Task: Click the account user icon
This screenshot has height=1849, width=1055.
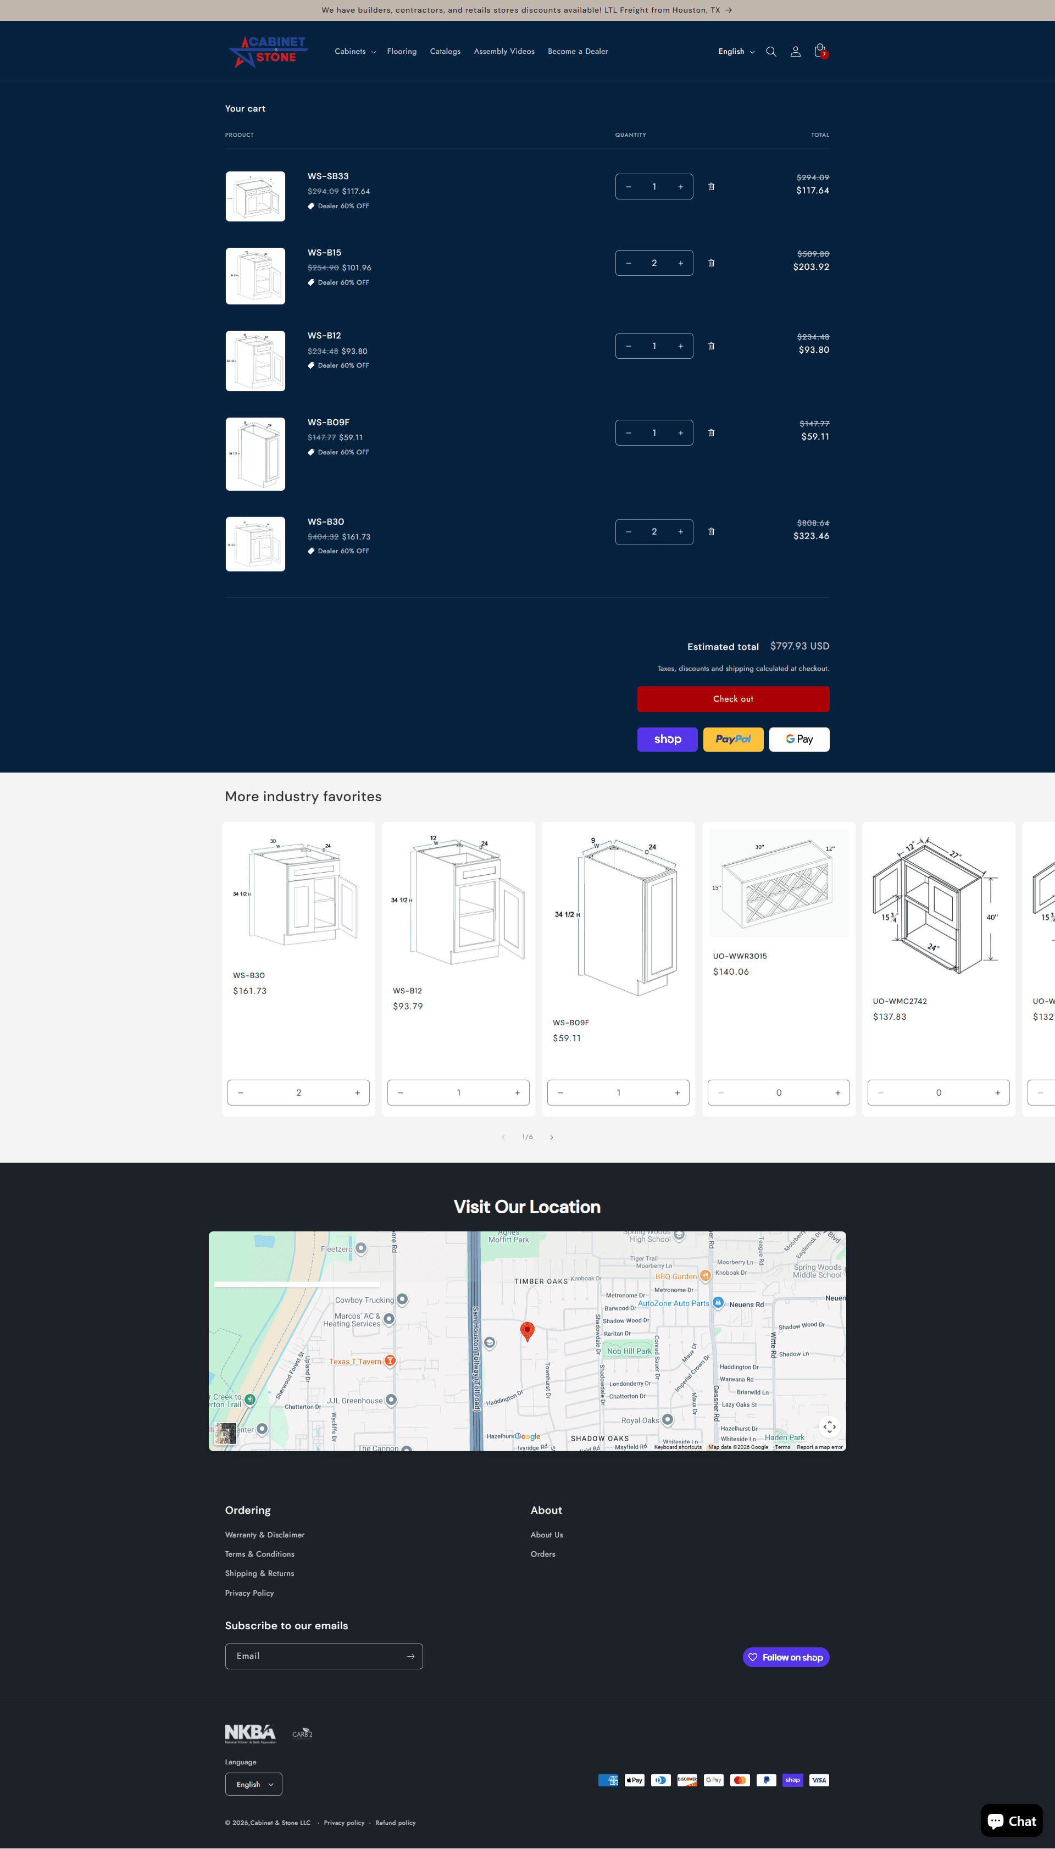Action: 795,52
